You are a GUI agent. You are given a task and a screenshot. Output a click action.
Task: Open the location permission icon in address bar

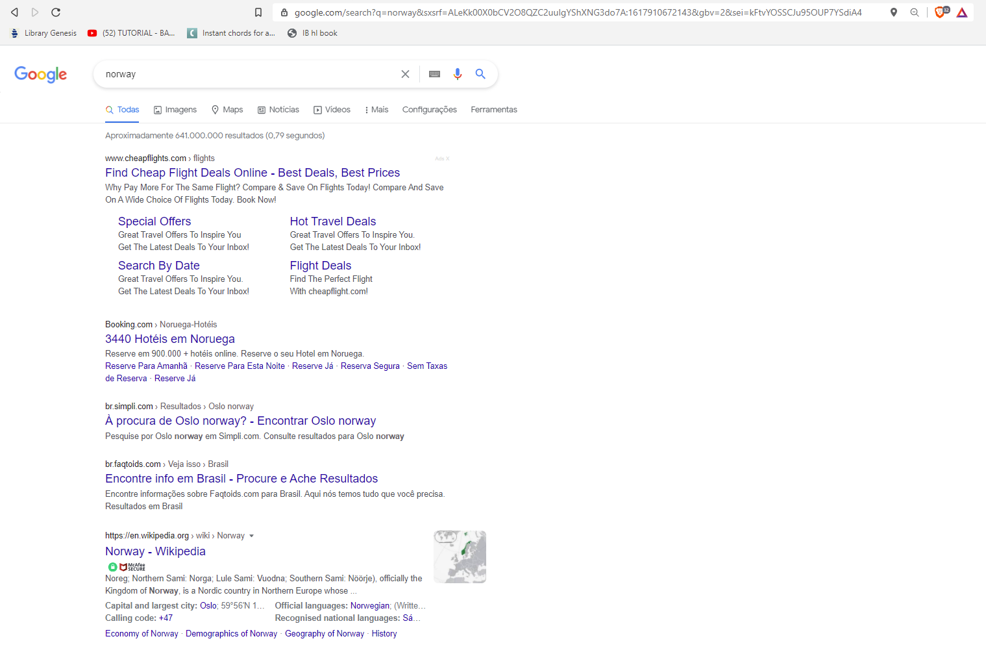point(894,12)
